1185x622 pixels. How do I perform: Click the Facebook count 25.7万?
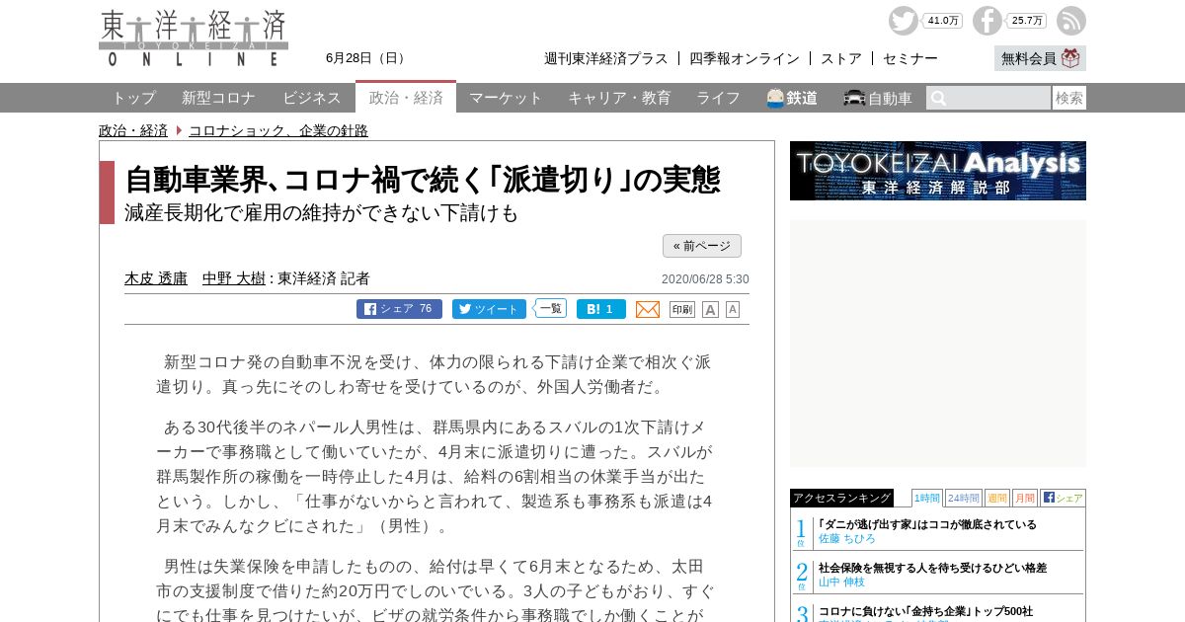(x=1027, y=21)
